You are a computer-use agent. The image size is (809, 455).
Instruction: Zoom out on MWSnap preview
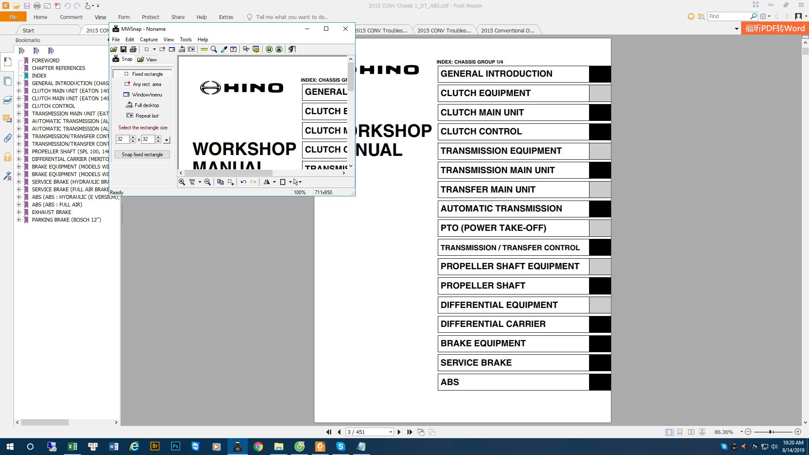[207, 182]
